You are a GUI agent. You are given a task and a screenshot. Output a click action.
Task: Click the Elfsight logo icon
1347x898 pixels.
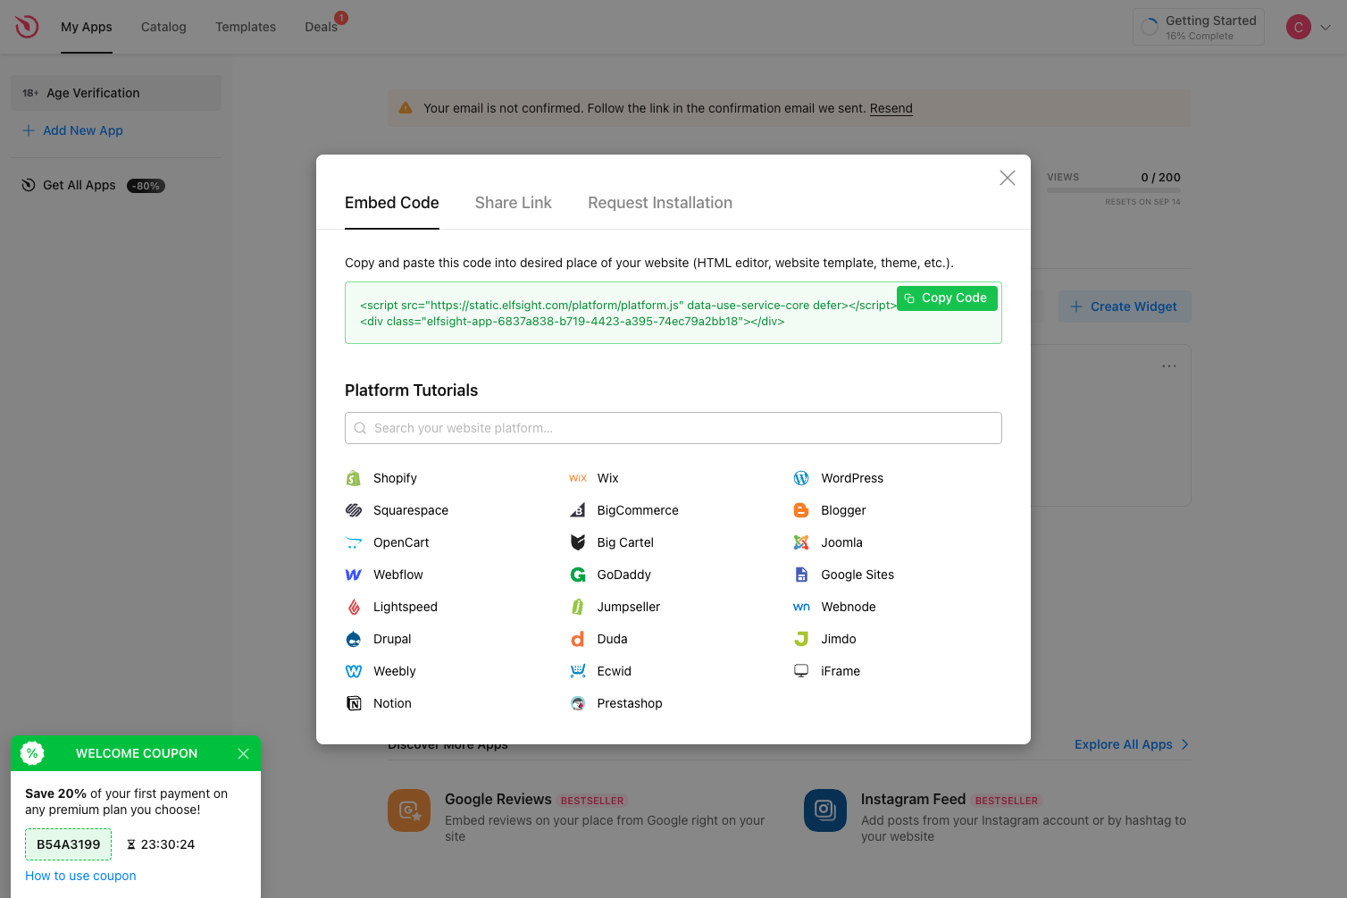point(27,27)
